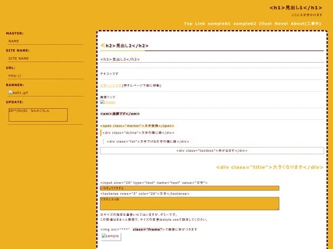The height and width of the screenshot is (249, 333).
Task: Open the Link navigation item
Action: [200, 24]
